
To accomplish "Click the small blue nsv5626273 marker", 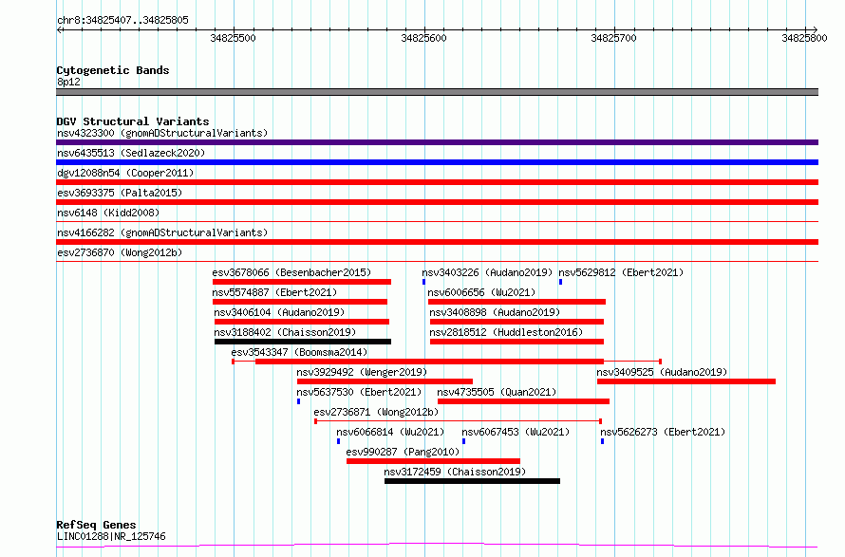I will tap(603, 441).
